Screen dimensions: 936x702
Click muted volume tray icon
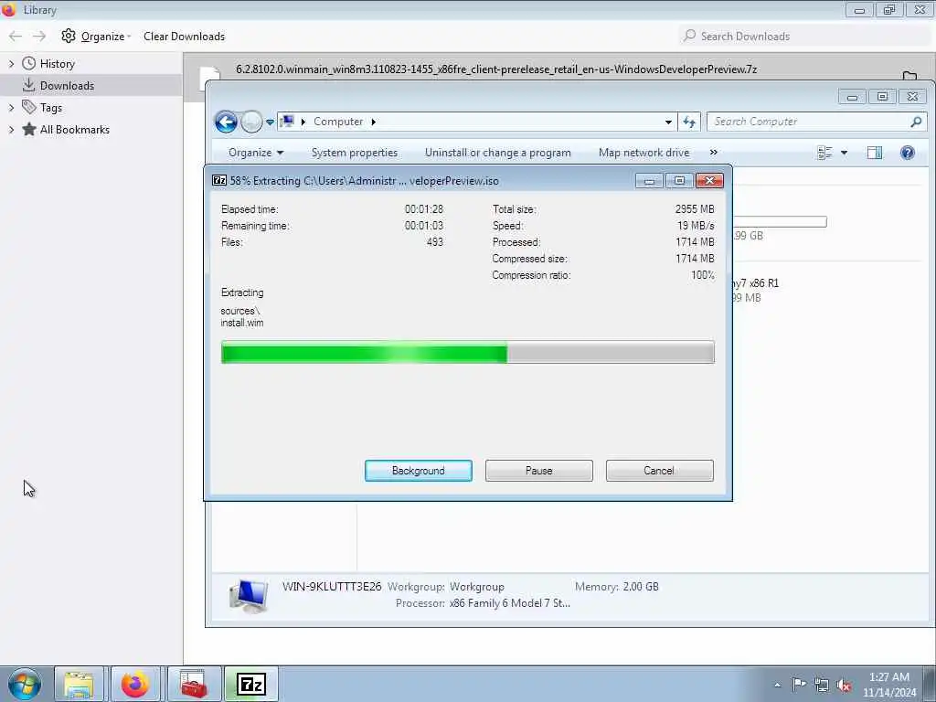pyautogui.click(x=844, y=686)
